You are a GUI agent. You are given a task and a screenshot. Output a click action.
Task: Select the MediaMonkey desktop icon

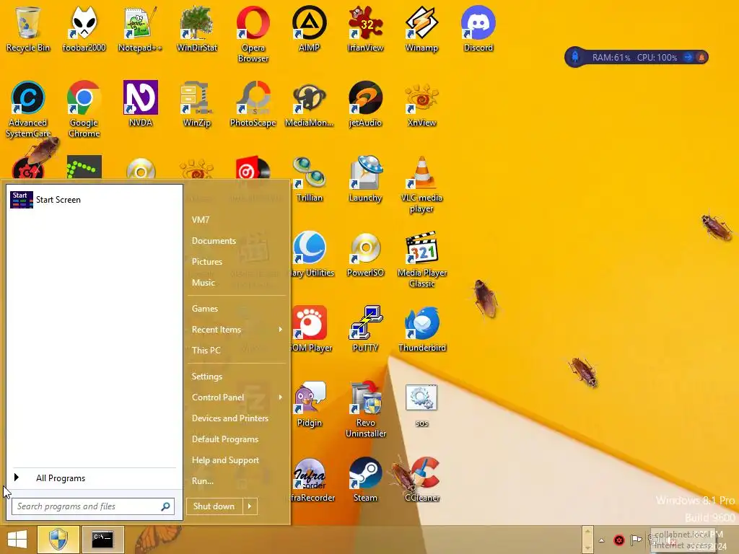pos(309,104)
